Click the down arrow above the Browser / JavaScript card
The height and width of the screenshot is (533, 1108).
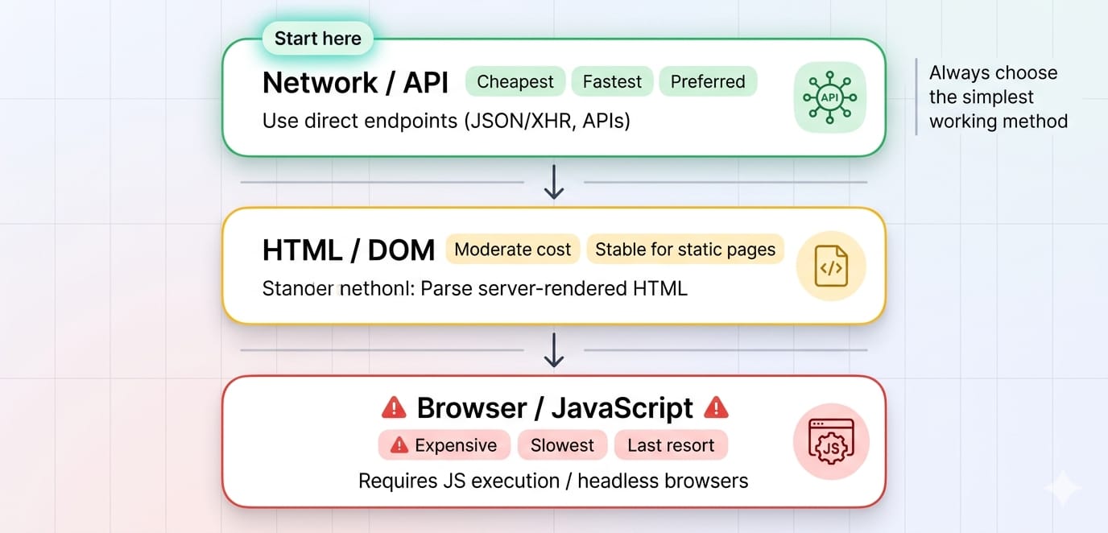[x=553, y=350]
